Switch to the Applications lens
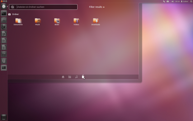The height and width of the screenshot is (121, 193). pyautogui.click(x=70, y=77)
